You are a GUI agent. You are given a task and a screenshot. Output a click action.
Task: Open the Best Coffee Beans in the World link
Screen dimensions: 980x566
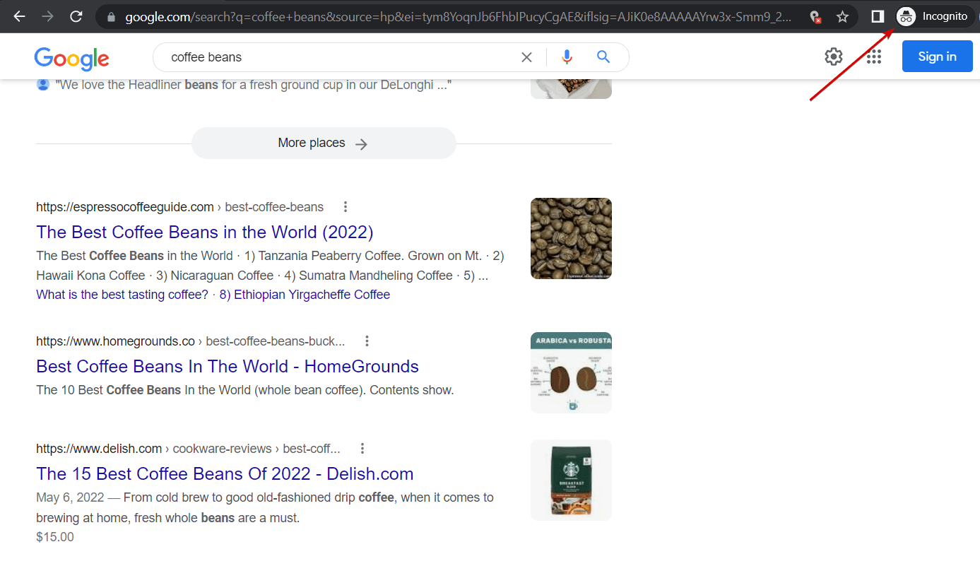coord(204,232)
